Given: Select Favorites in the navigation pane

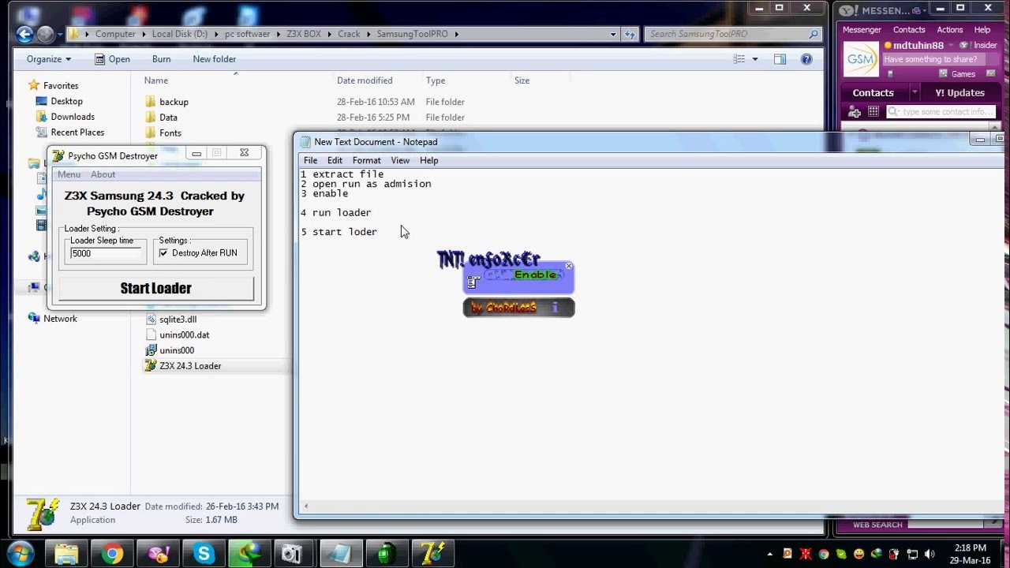Looking at the screenshot, I should click(x=61, y=85).
